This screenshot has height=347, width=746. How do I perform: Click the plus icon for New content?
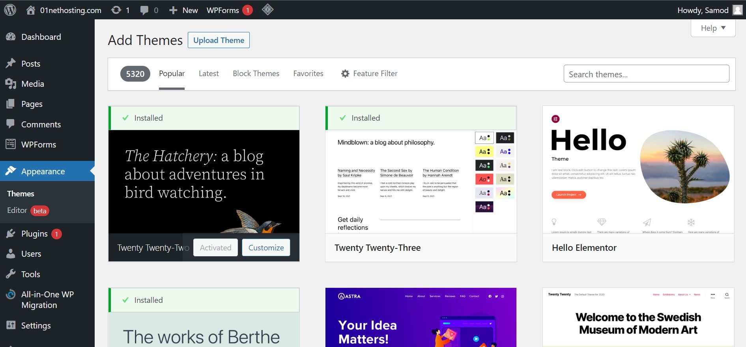point(173,10)
